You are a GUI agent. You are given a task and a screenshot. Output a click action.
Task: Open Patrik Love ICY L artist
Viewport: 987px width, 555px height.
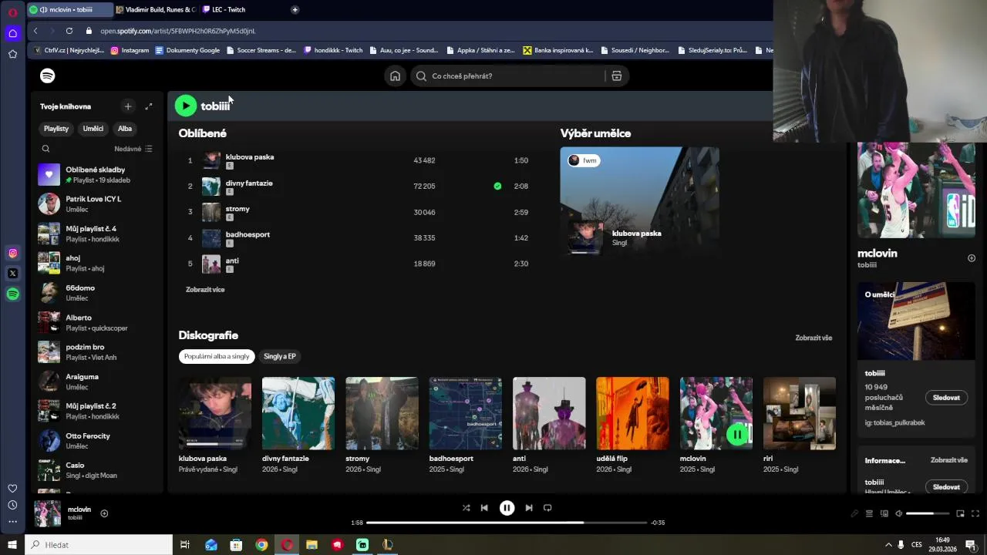(x=99, y=204)
